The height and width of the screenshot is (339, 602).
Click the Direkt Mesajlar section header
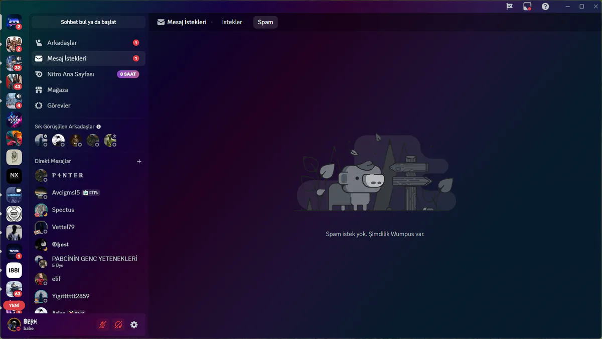pyautogui.click(x=53, y=161)
